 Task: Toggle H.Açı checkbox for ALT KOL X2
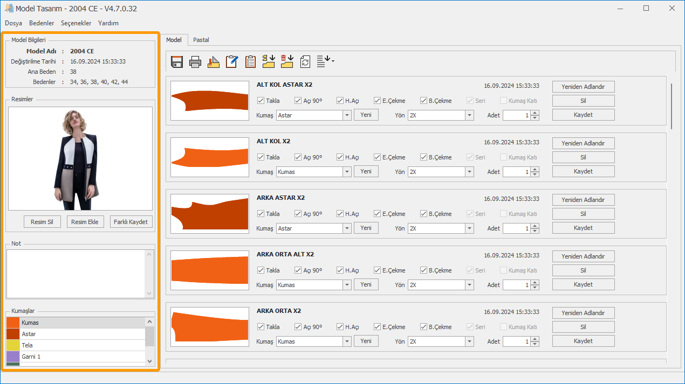(x=340, y=157)
